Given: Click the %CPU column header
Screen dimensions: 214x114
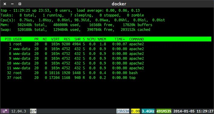Looking at the screenshot, I should tap(91, 39).
